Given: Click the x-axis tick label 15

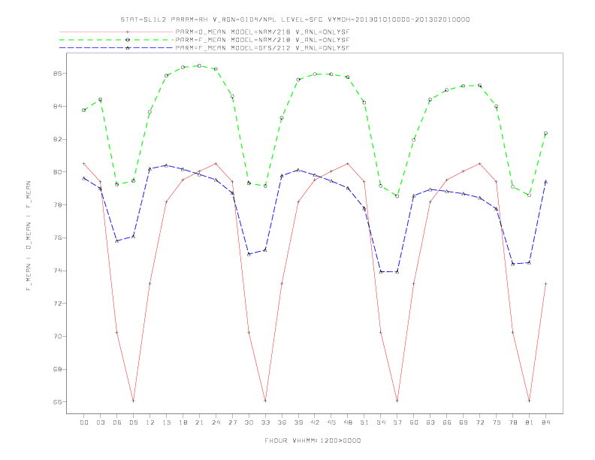Looking at the screenshot, I should click(166, 422).
